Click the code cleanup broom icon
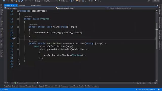 tap(37, 83)
